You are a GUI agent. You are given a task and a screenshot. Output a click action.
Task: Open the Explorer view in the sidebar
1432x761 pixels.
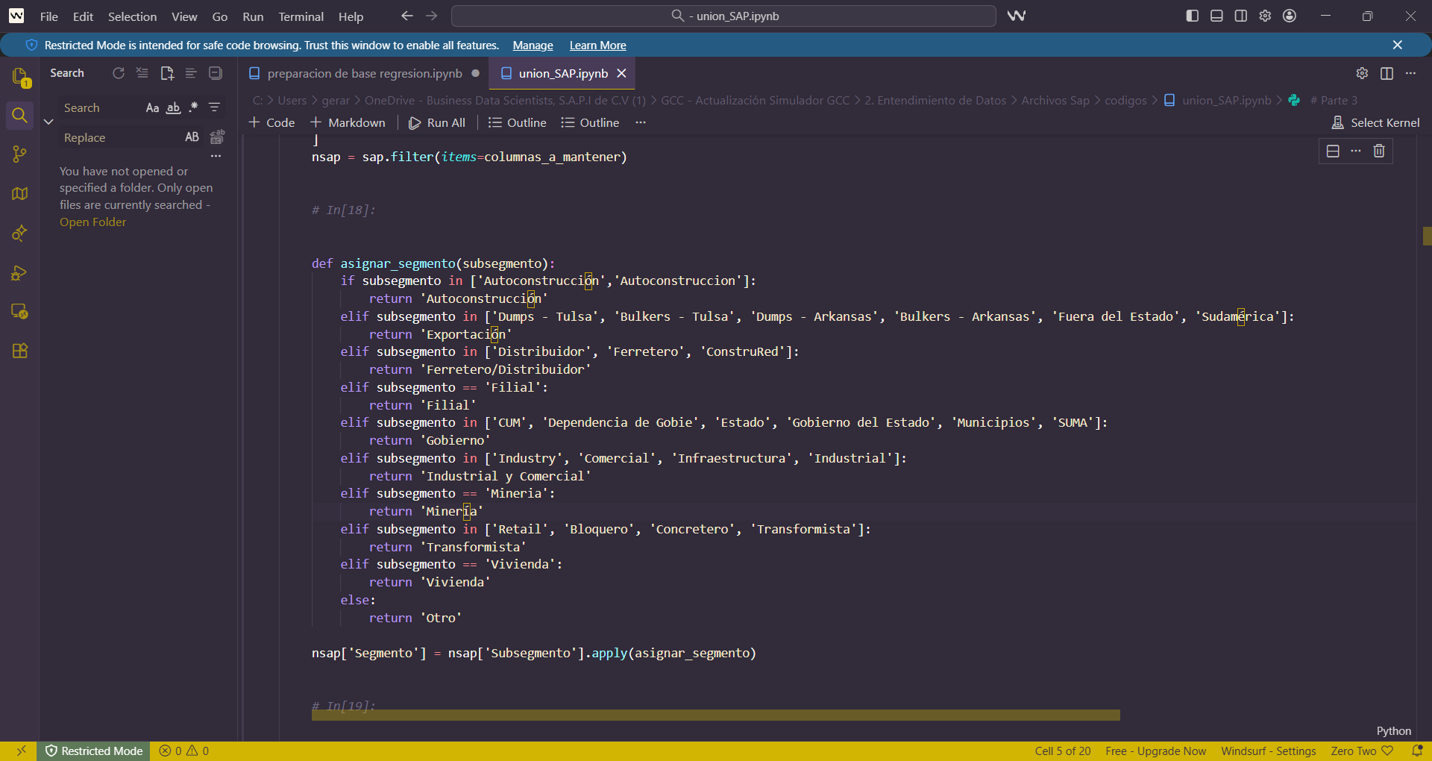click(20, 78)
